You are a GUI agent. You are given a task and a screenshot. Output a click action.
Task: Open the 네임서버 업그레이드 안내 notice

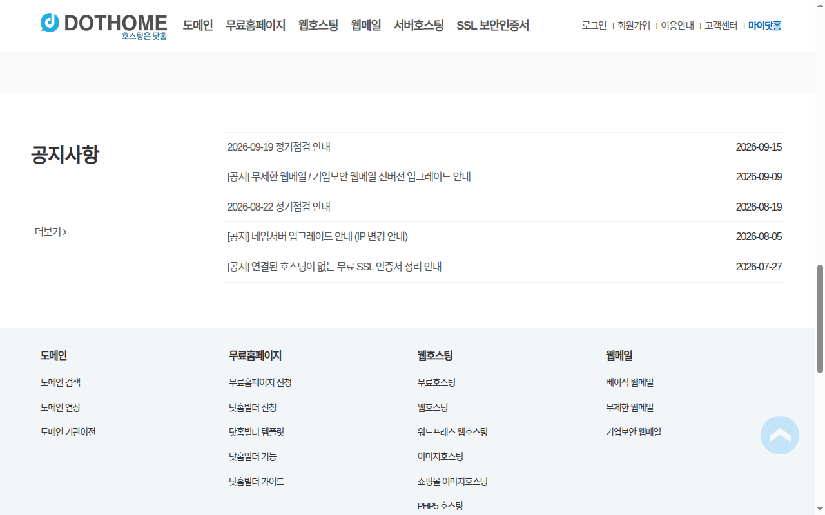(x=318, y=236)
